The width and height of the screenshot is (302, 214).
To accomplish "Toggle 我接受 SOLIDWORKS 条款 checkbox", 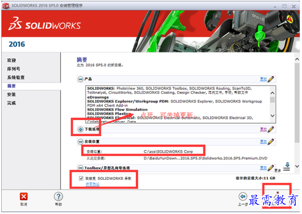I will point(81,178).
